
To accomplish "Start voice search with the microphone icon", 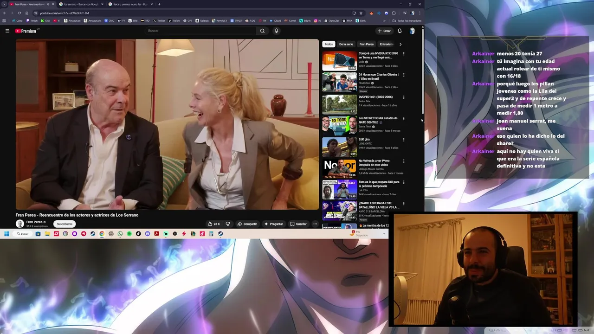I will click(x=276, y=31).
